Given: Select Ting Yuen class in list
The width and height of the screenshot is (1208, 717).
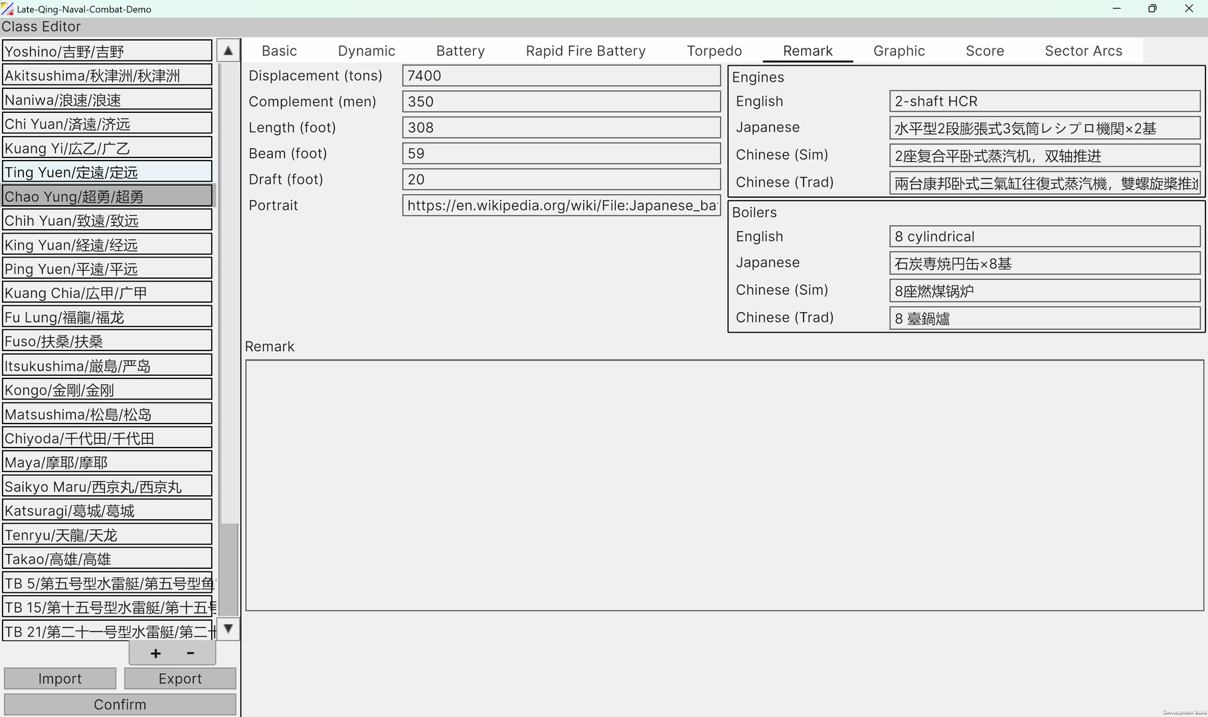Looking at the screenshot, I should [x=107, y=172].
